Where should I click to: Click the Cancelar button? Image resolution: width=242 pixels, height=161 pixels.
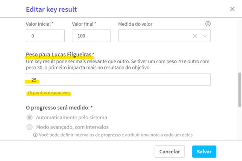[170, 152]
